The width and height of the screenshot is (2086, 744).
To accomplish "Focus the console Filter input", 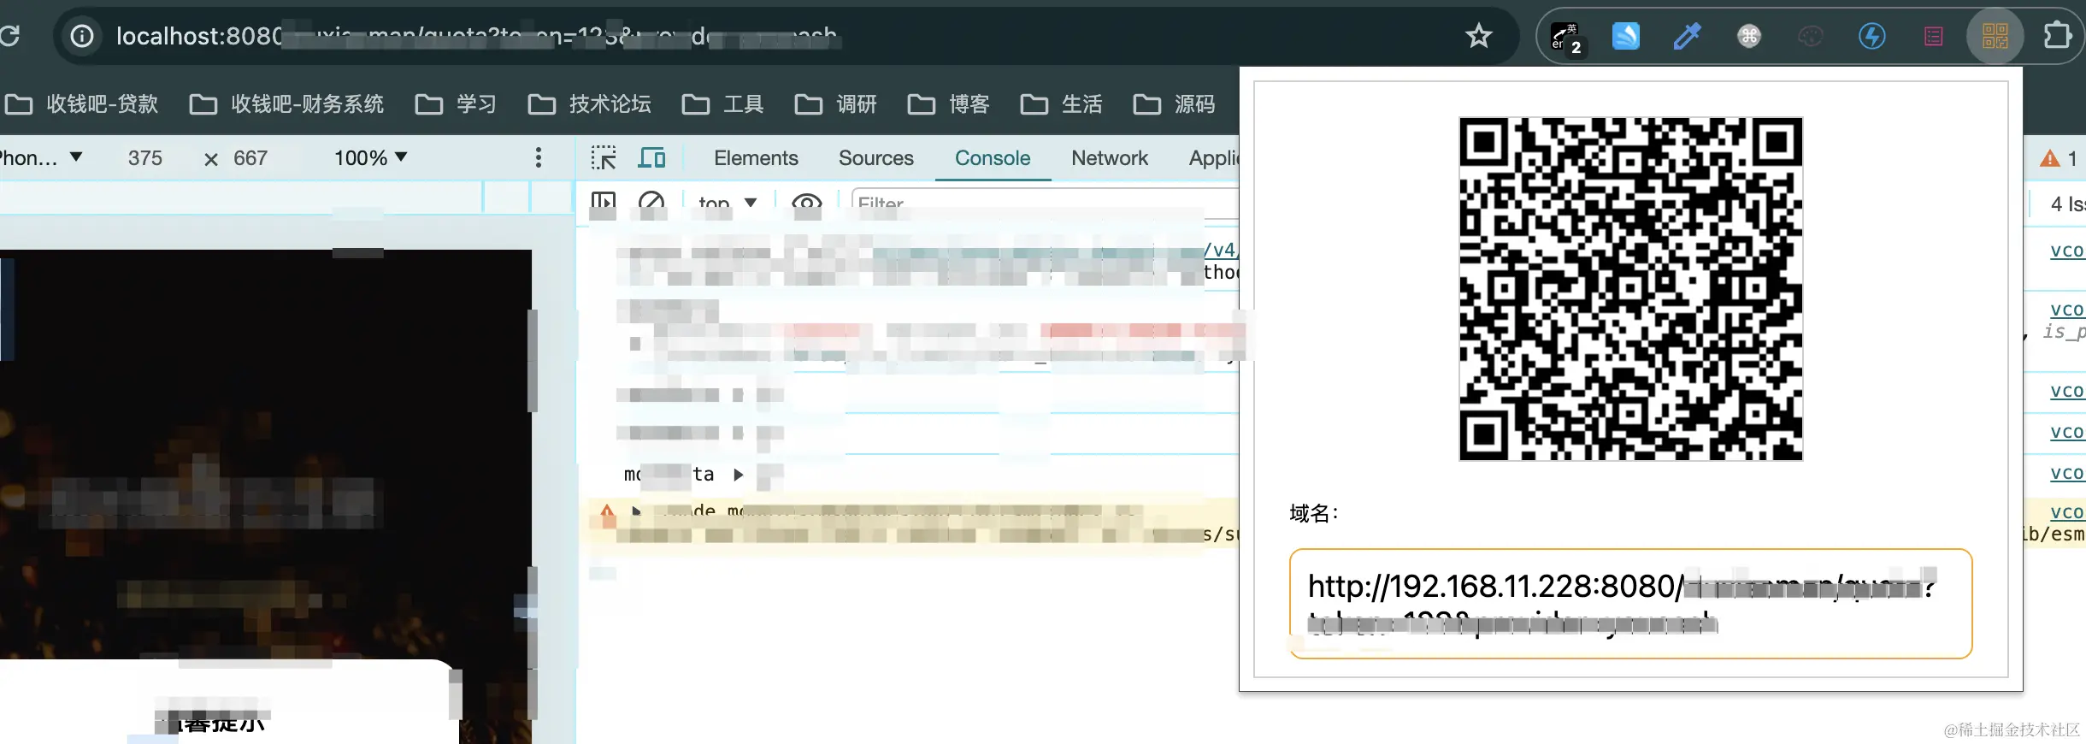I will point(1045,204).
